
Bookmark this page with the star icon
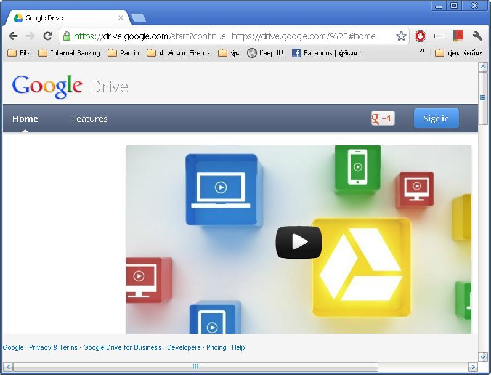401,36
